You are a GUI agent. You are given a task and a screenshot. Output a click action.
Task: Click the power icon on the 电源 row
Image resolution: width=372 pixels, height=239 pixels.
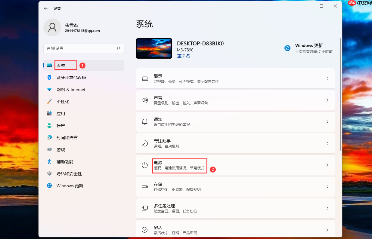point(145,165)
